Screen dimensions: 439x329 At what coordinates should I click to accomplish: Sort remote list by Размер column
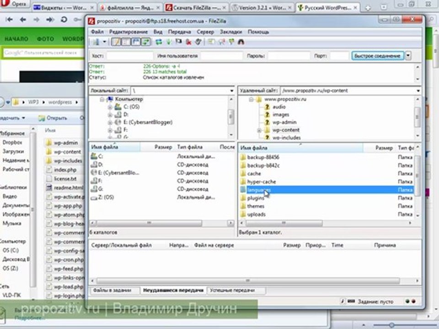[380, 148]
